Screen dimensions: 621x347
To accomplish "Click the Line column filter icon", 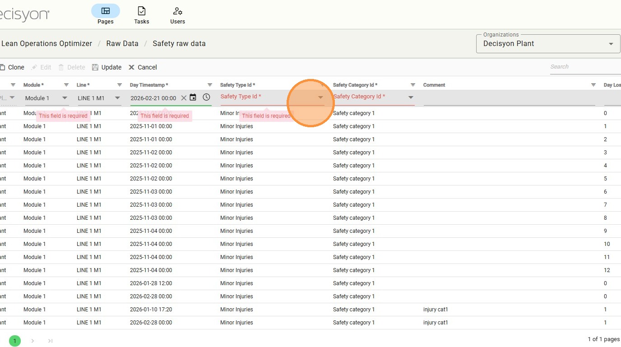I will tap(120, 85).
